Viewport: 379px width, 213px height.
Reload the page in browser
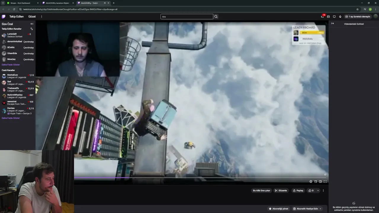[14, 9]
